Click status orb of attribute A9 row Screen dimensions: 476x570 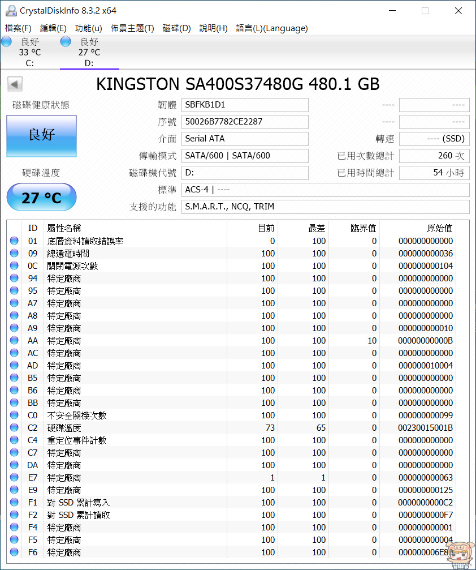point(14,328)
